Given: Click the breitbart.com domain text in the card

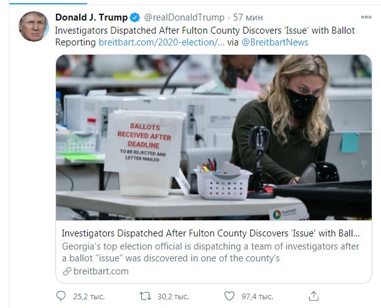Looking at the screenshot, I should (x=100, y=271).
